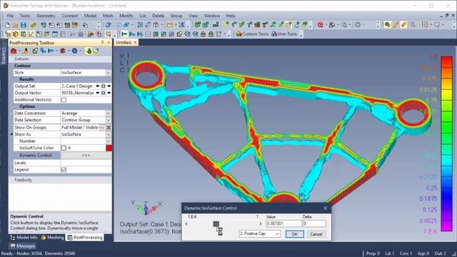Toggle the IsoSurf/Line Color checkbox
The height and width of the screenshot is (257, 457).
click(64, 148)
